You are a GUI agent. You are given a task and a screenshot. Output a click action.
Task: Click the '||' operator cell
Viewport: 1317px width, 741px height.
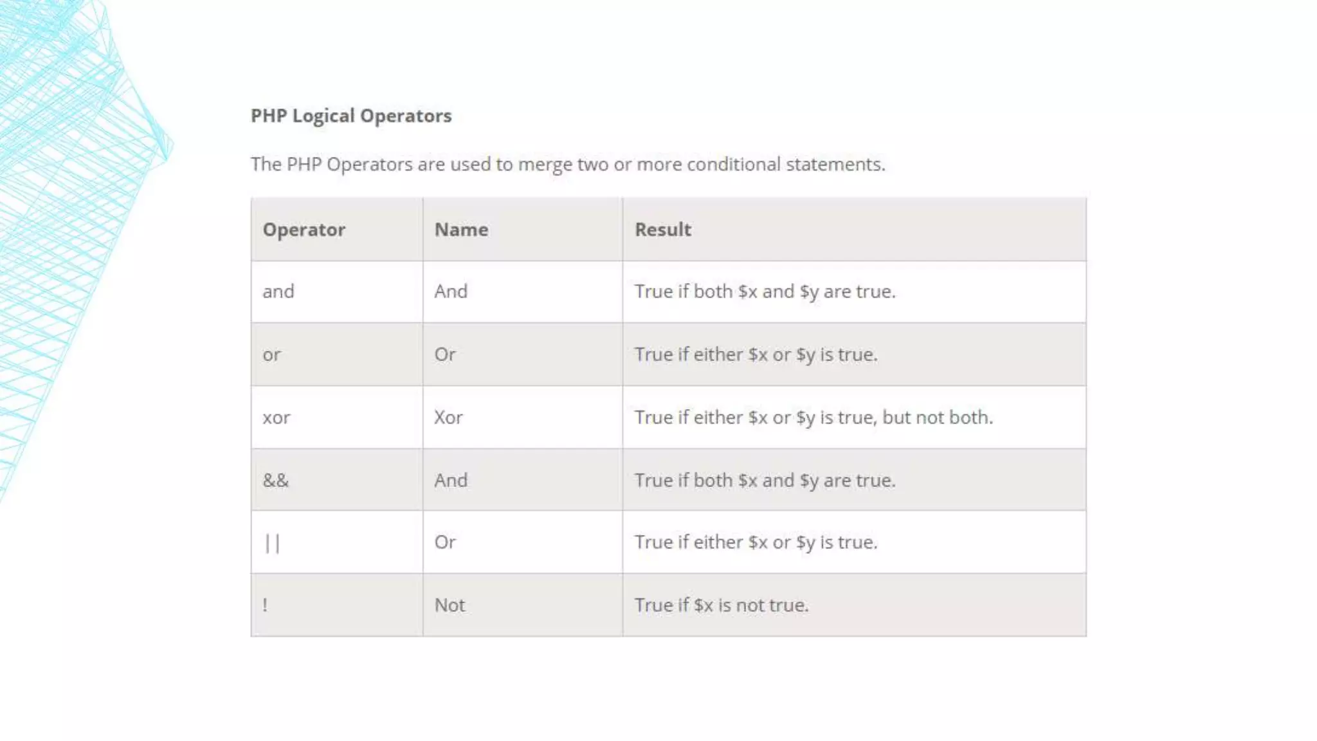point(337,542)
